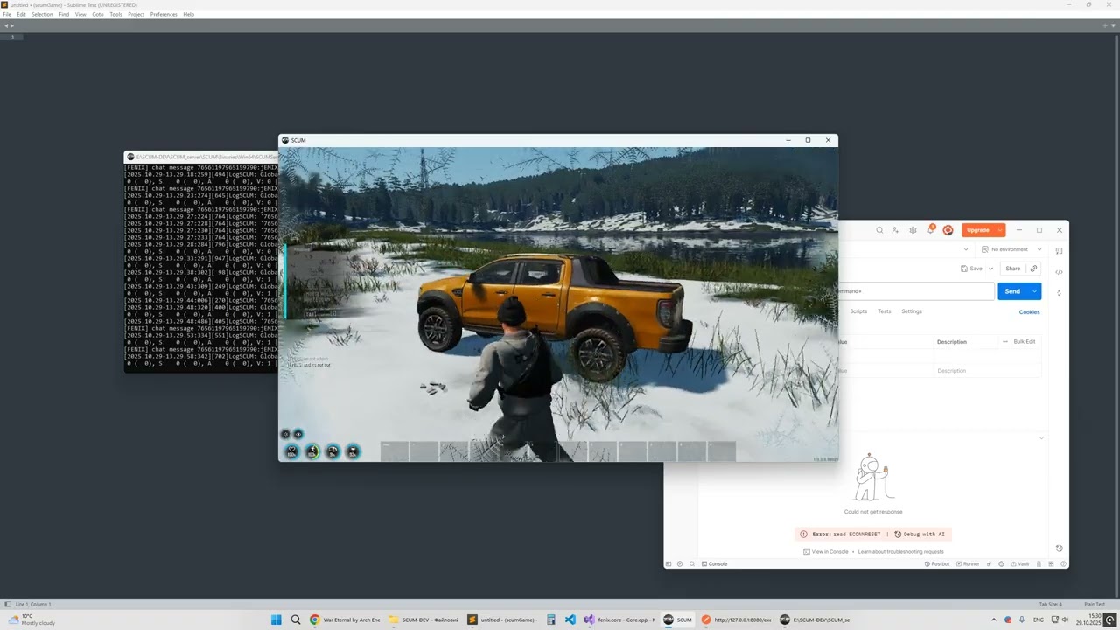Viewport: 1120px width, 630px height.
Task: Click the ENG language indicator
Action: [x=1039, y=619]
